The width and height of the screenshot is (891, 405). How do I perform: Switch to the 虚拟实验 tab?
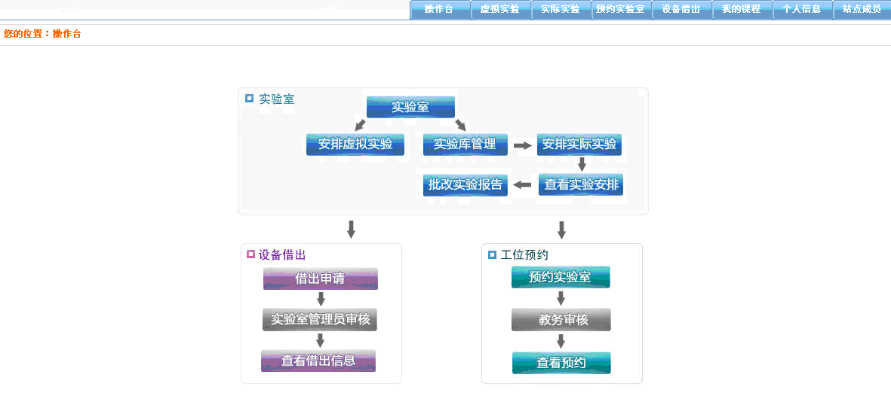coord(500,10)
